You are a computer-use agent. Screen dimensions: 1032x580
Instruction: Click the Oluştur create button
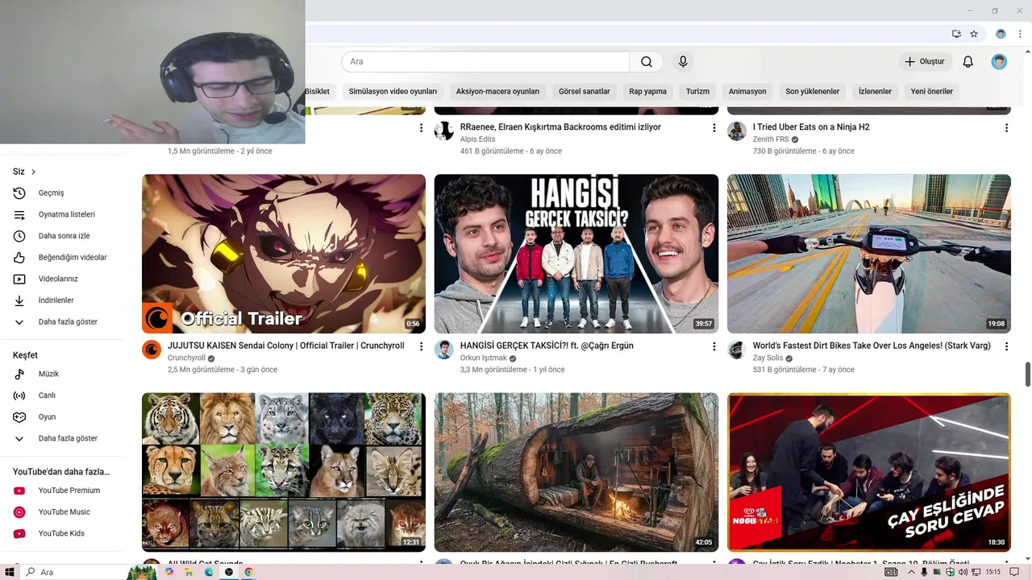click(x=926, y=62)
